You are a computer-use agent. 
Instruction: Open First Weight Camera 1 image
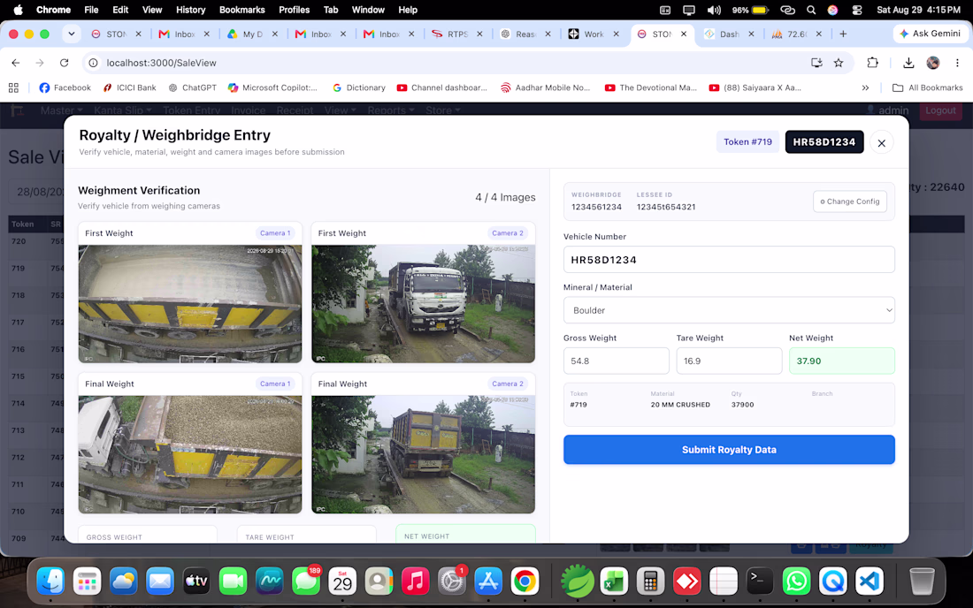point(190,304)
